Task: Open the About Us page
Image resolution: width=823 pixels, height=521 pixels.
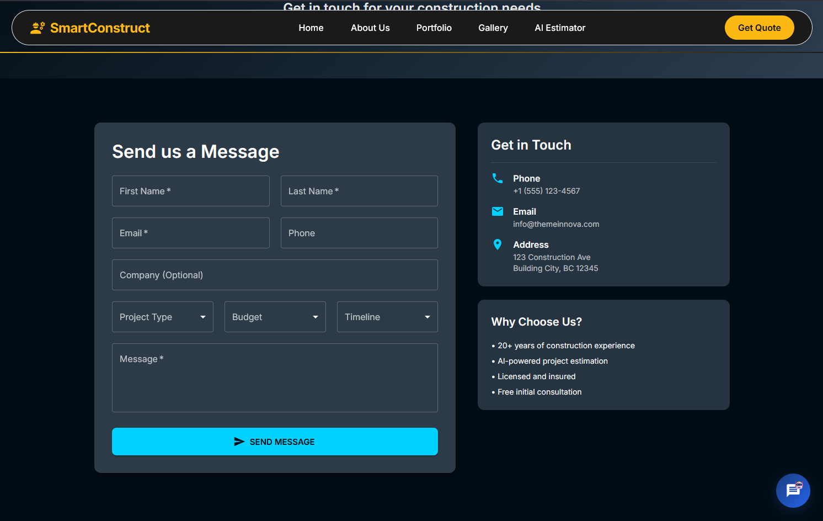Action: point(370,28)
